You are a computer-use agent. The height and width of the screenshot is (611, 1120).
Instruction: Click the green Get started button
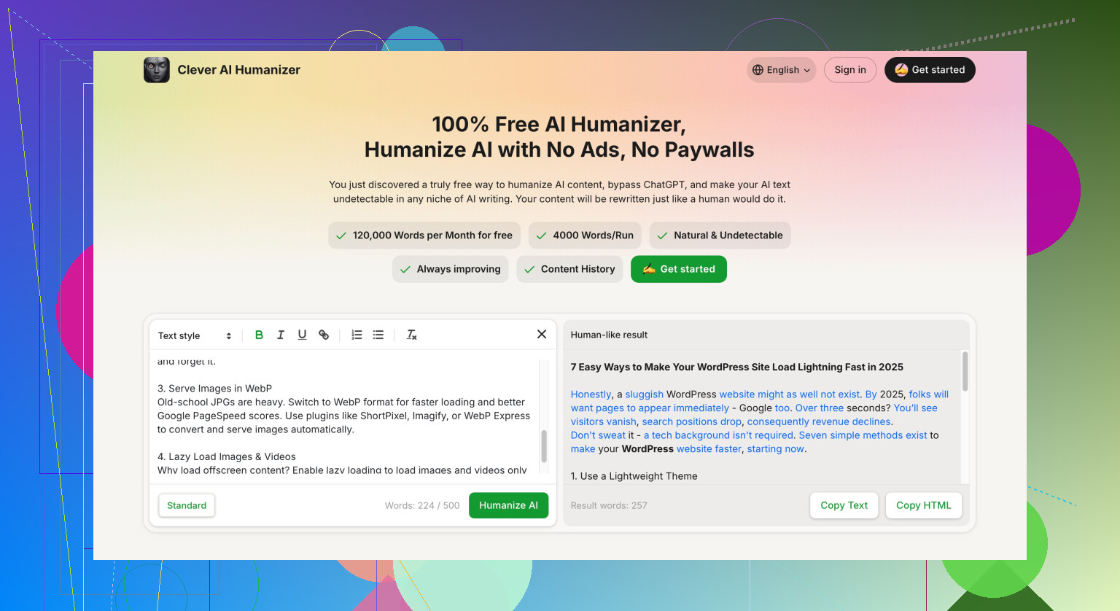[679, 269]
